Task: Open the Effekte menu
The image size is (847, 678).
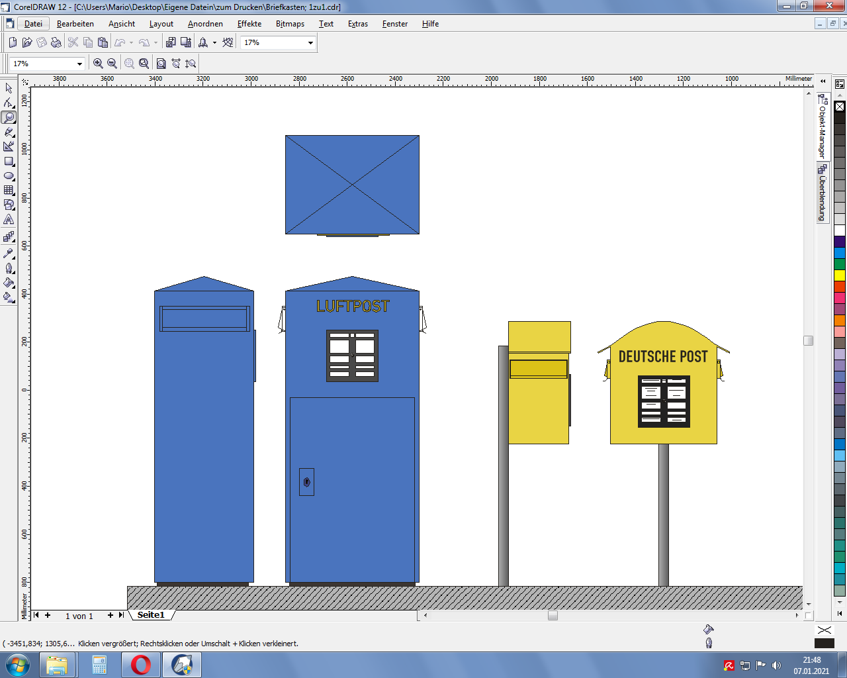Action: tap(249, 24)
